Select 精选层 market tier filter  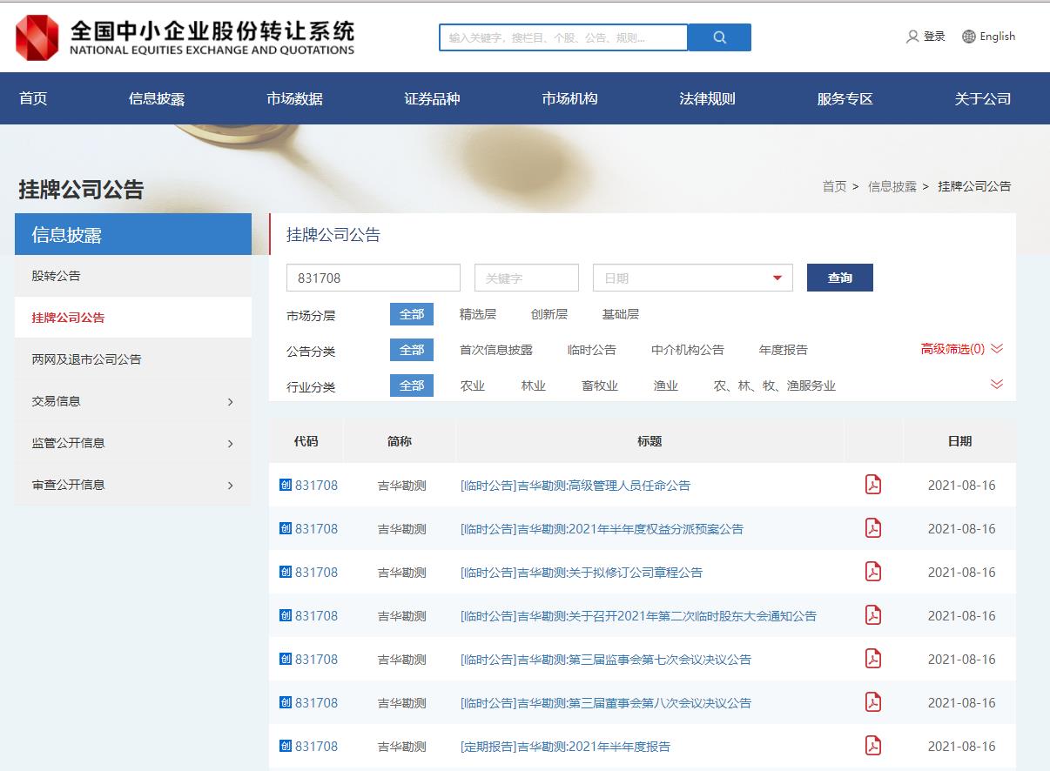tap(477, 314)
